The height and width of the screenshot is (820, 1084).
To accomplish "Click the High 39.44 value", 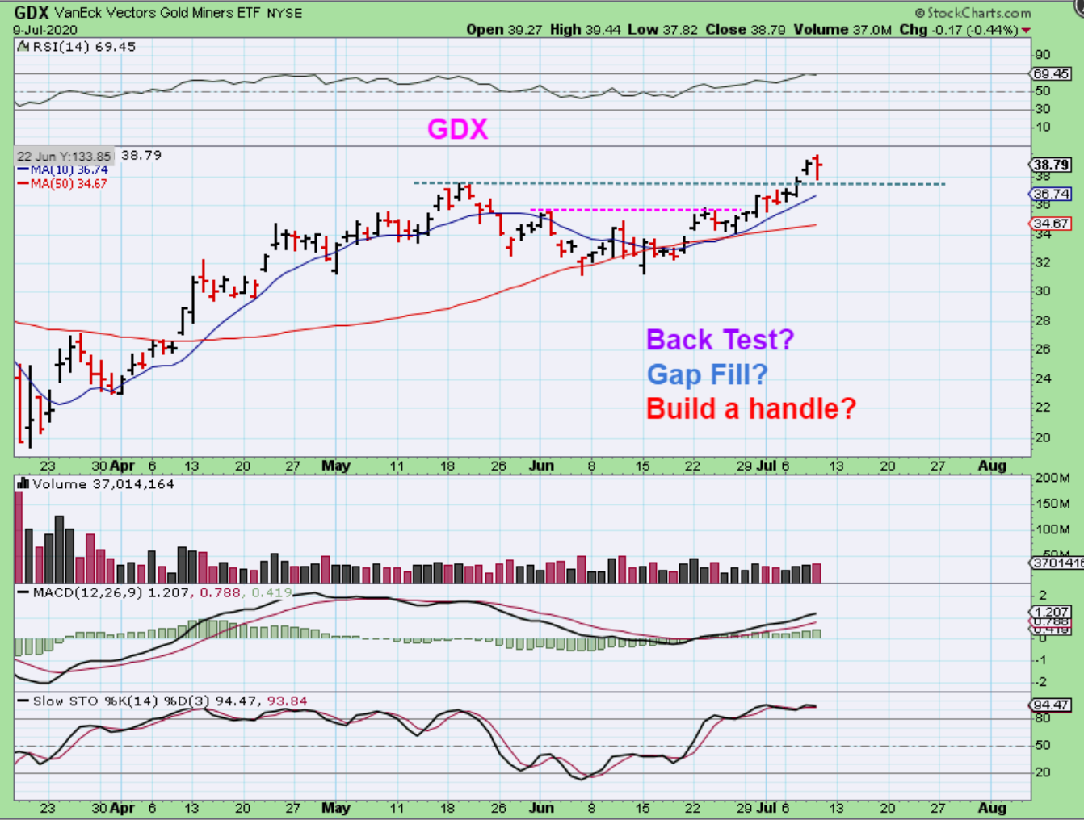I will coord(586,30).
